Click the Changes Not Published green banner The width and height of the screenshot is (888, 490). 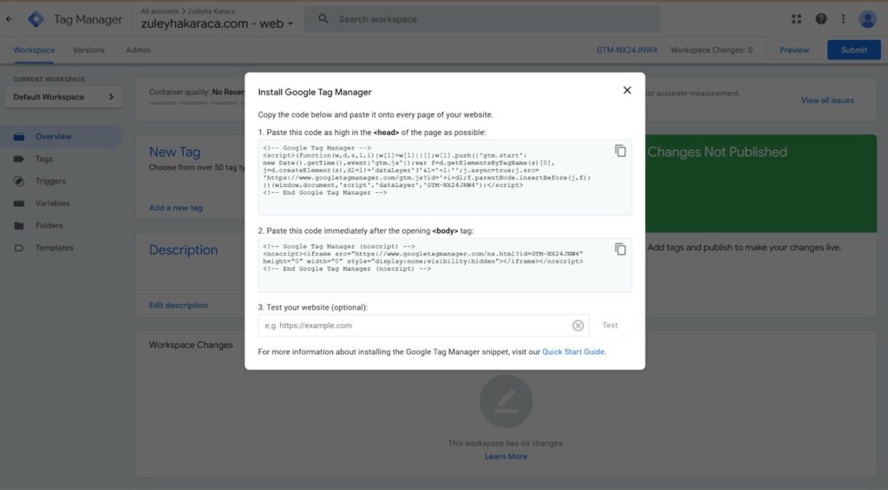(761, 184)
